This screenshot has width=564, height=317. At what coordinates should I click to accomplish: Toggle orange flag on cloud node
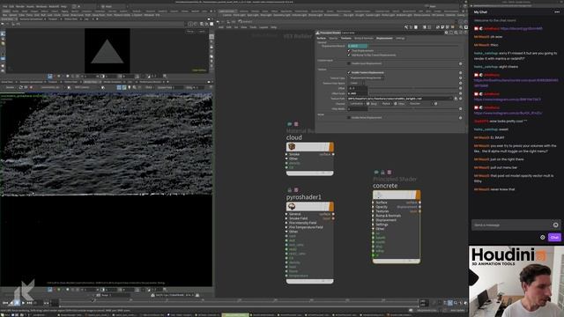point(331,147)
